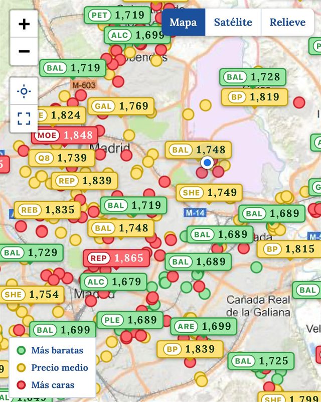Open MOE 1,848 station marker
This screenshot has width=321, height=402.
[x=65, y=135]
